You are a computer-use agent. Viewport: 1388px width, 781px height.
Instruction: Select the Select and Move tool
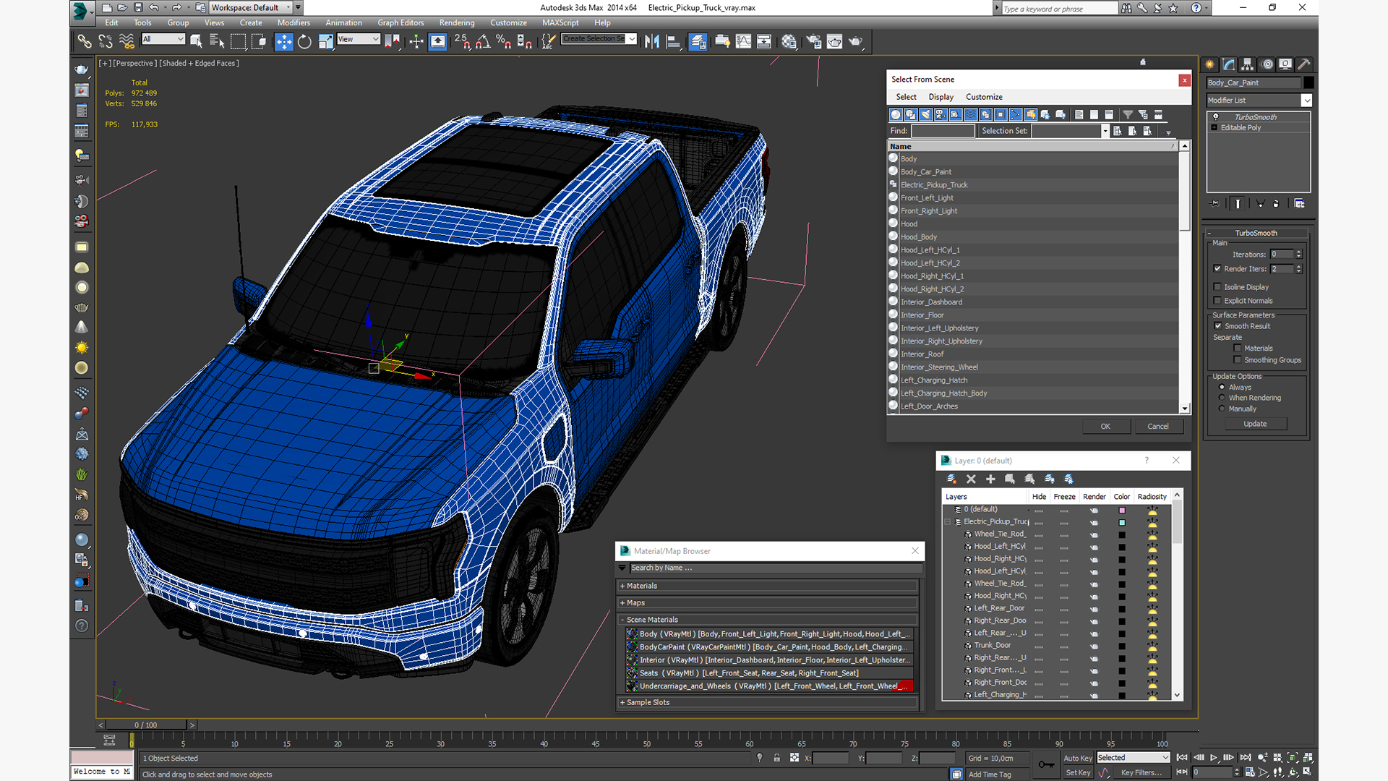click(283, 41)
